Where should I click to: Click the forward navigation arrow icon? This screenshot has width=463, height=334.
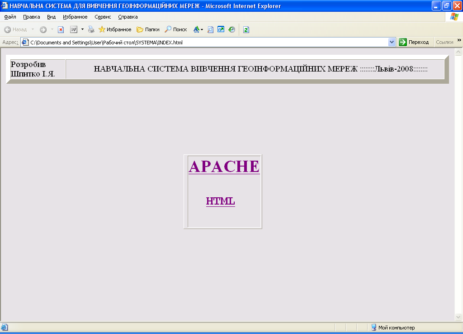pyautogui.click(x=43, y=29)
